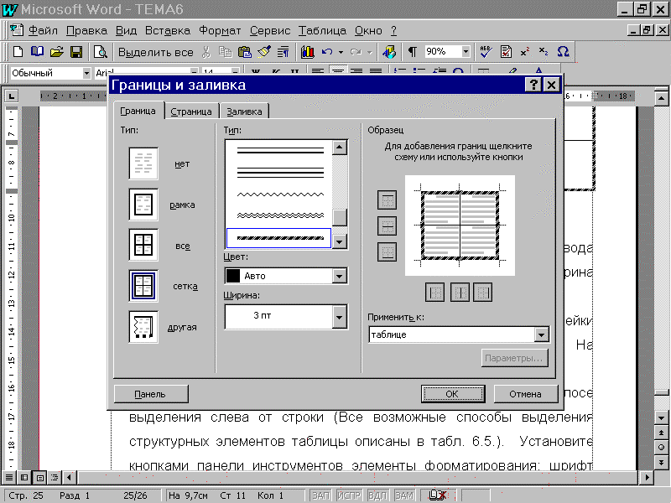Switch to the Страница tab
Screen dimensions: 671x503
click(191, 111)
